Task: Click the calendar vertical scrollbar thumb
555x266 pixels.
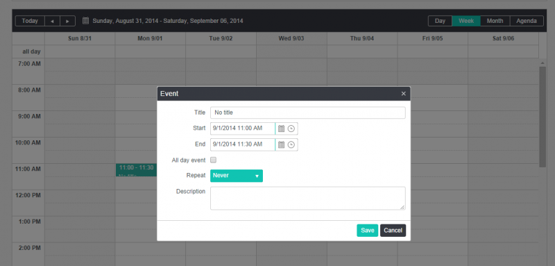Action: click(x=543, y=117)
